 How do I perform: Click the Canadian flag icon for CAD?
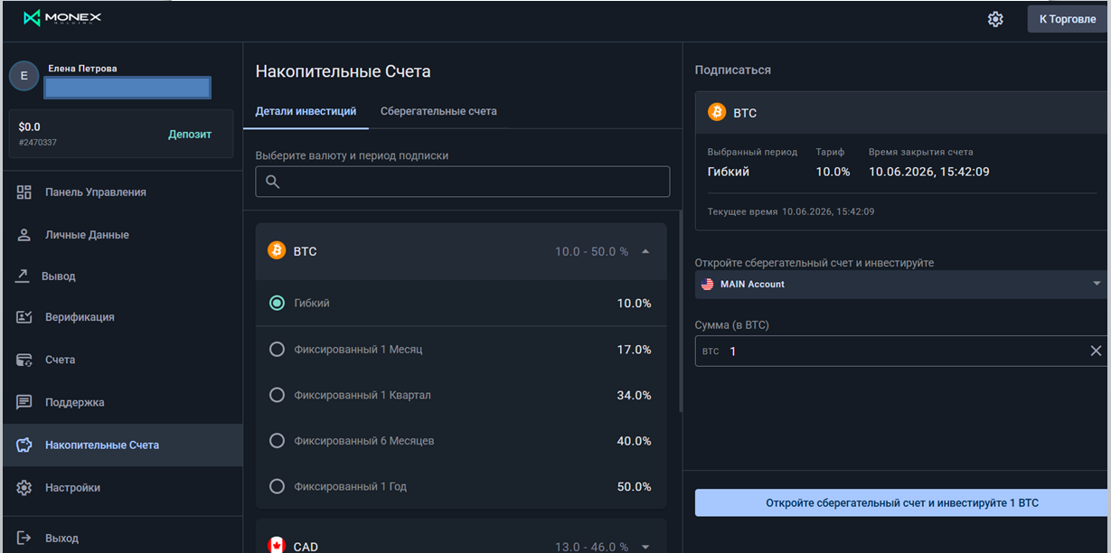(277, 546)
